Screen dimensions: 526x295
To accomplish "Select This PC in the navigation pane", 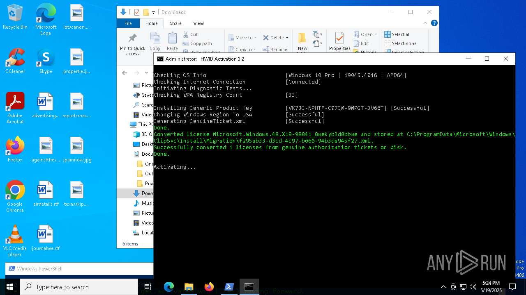I will pyautogui.click(x=142, y=124).
